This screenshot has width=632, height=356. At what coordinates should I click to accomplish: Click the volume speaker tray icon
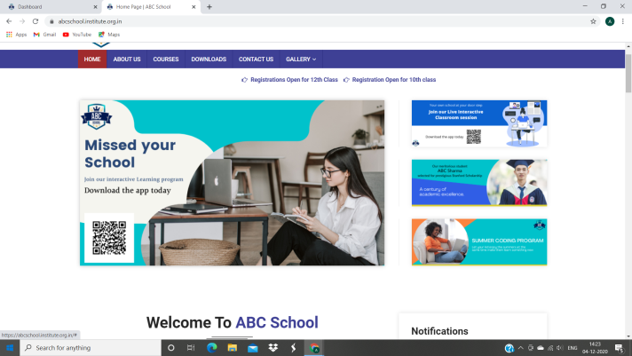560,348
